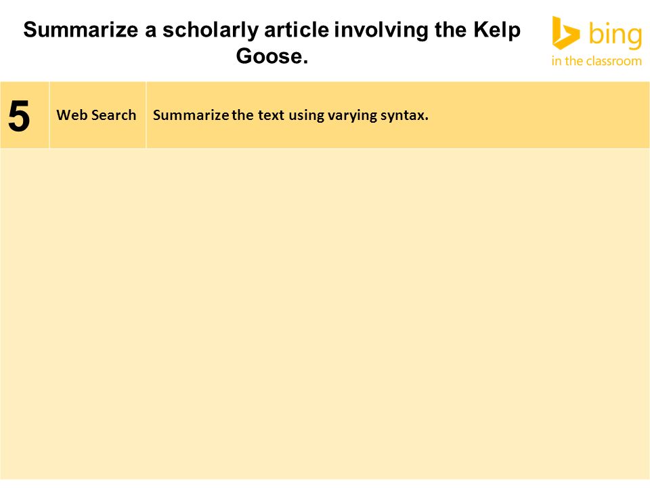Click the word 'Summarize' in the instruction row
Image resolution: width=650 pixels, height=488 pixels.
[x=191, y=115]
